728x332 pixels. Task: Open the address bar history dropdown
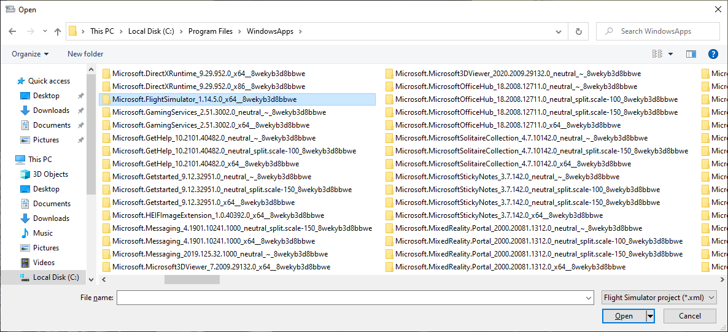click(x=558, y=31)
